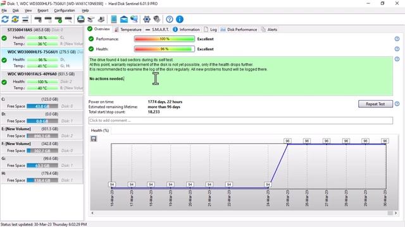The width and height of the screenshot is (405, 227).
Task: Click the disk tools icon beside the globe
Action: tap(91, 20)
